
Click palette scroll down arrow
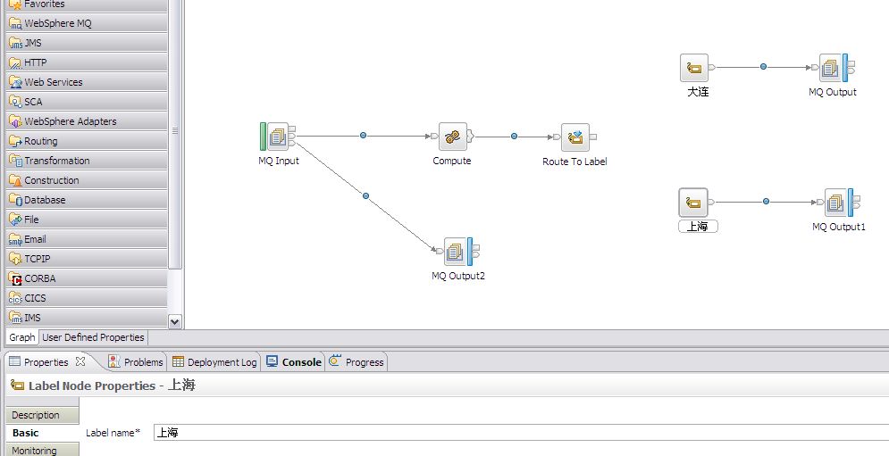[x=174, y=322]
